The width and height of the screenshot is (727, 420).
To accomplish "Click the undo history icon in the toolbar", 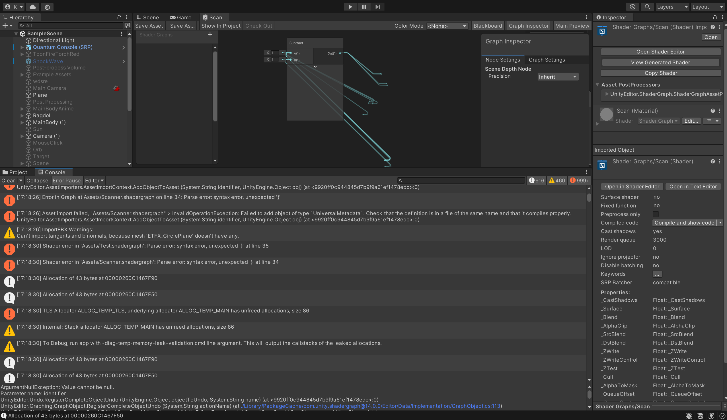I will (x=633, y=7).
